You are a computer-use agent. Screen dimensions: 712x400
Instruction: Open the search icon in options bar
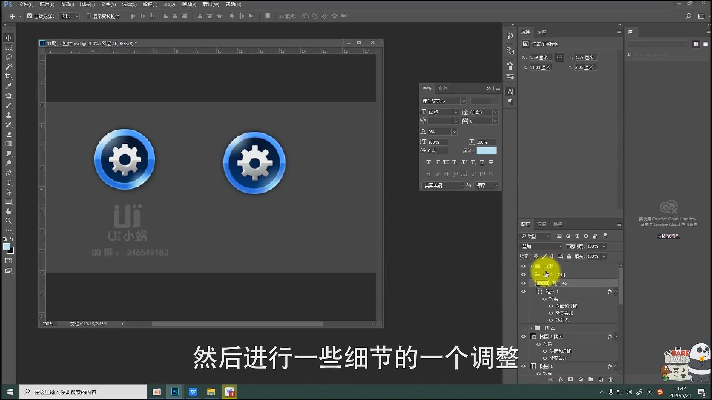click(x=688, y=16)
